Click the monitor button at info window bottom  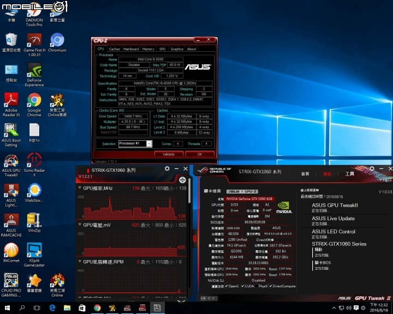pyautogui.click(x=209, y=298)
